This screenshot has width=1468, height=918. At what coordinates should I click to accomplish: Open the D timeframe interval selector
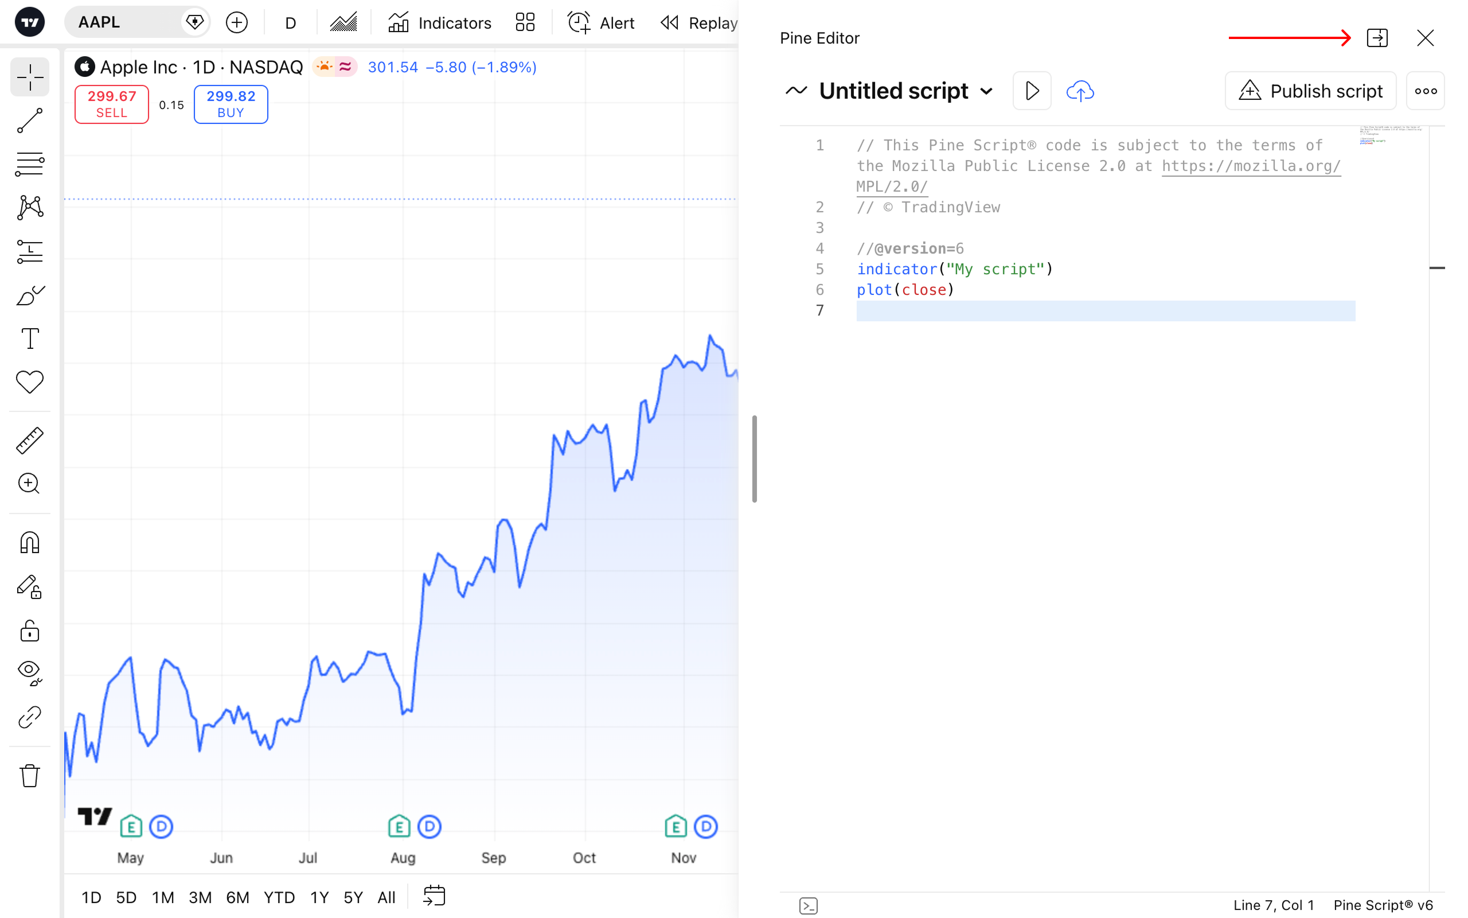click(291, 23)
